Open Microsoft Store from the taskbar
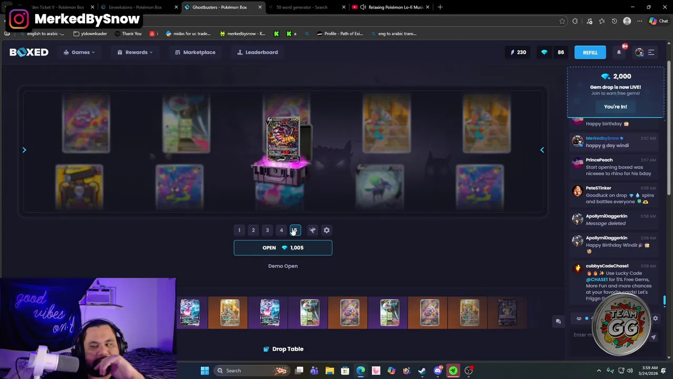The image size is (673, 379). [x=345, y=371]
